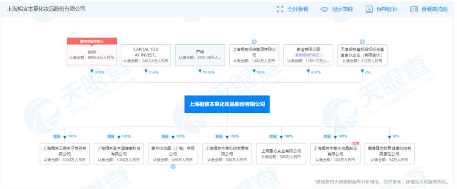Click the 疑似实际控制人 red label
The image size is (457, 189).
[92, 41]
